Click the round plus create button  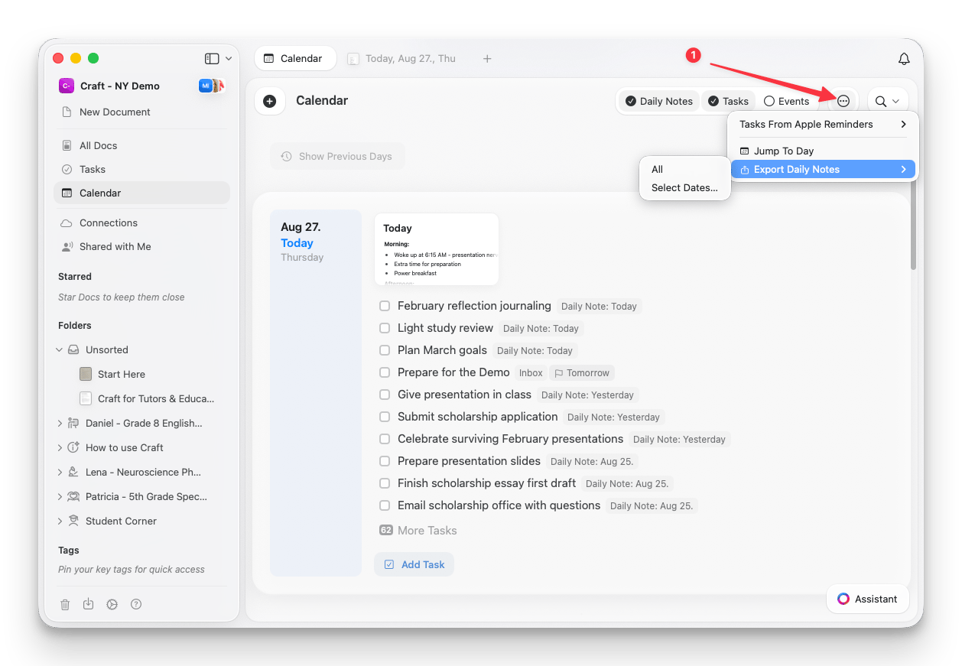click(x=269, y=101)
